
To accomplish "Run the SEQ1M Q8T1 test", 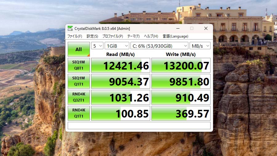I will [x=79, y=65].
